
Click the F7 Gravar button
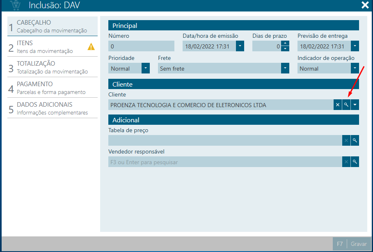coord(352,244)
